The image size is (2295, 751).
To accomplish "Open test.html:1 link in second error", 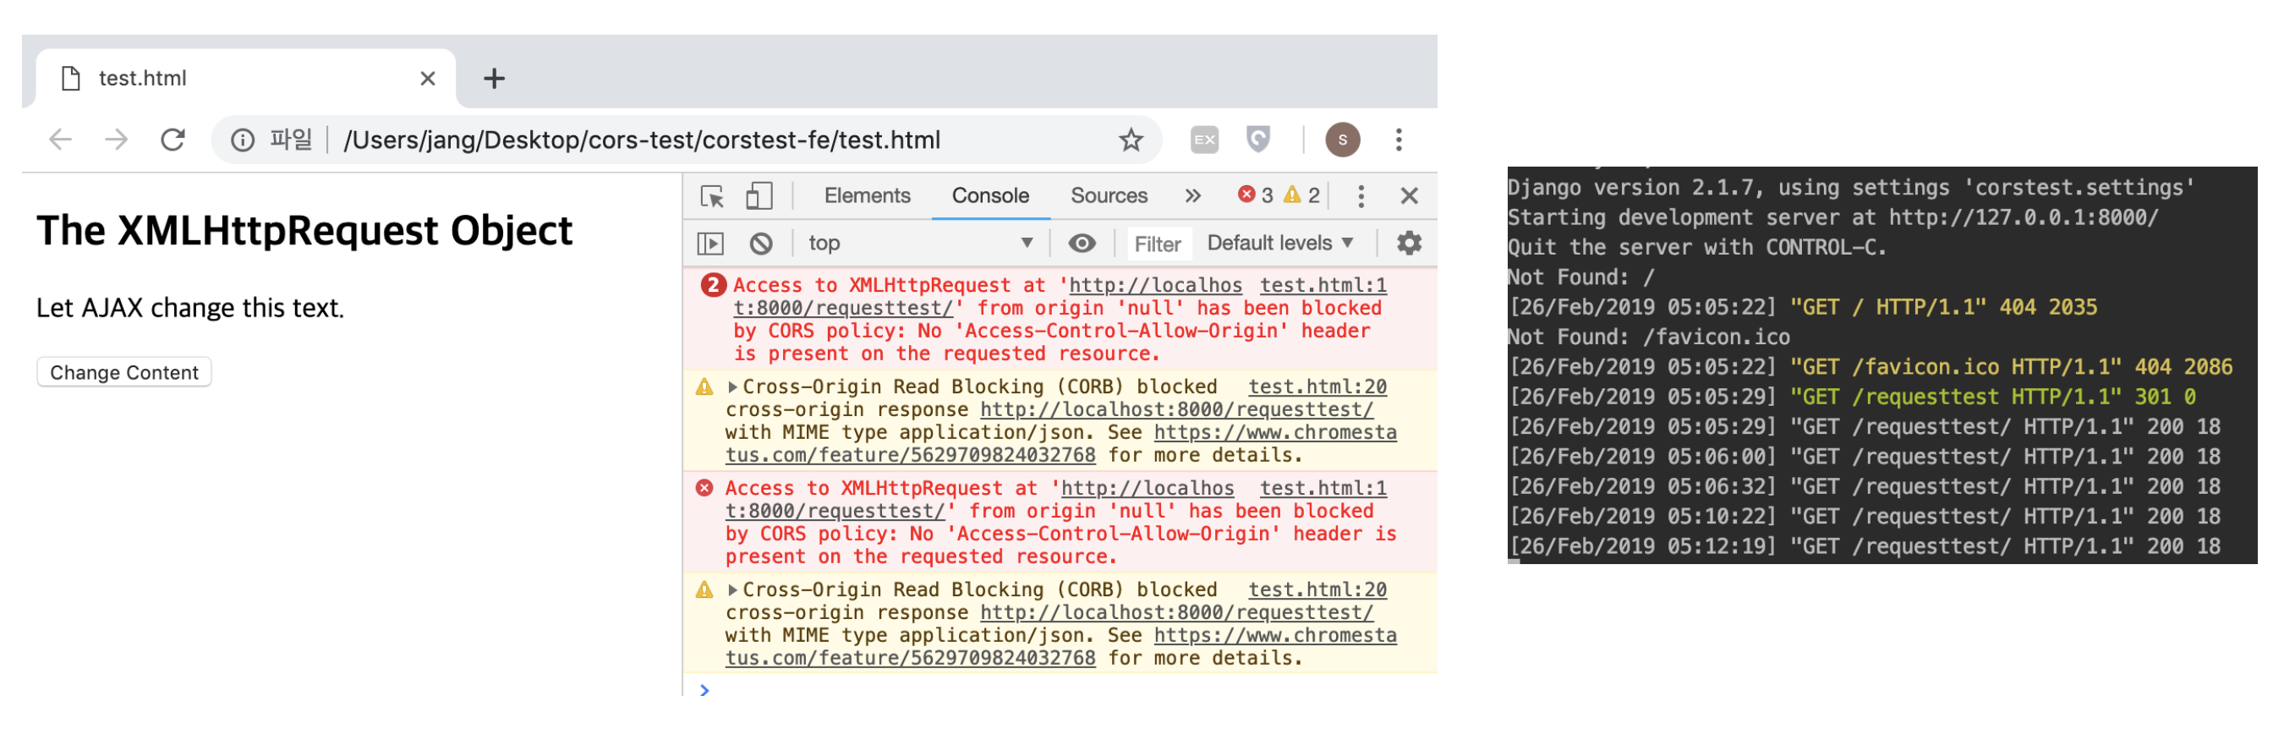I will point(1323,488).
